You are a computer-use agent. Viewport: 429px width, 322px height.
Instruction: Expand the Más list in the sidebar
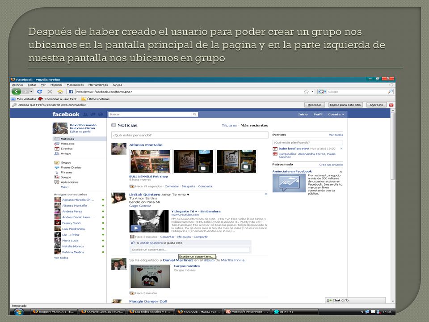(x=65, y=187)
